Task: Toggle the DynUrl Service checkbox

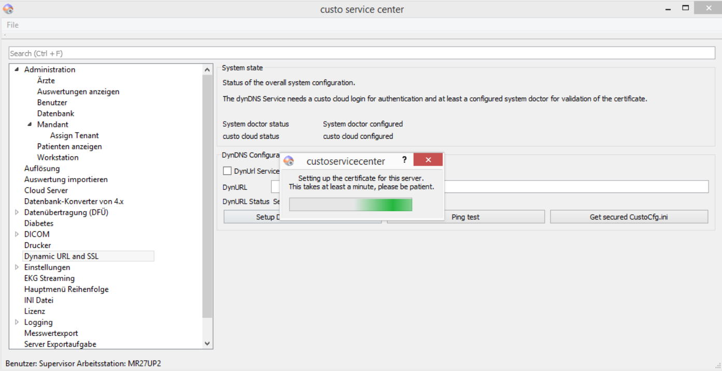Action: click(227, 171)
